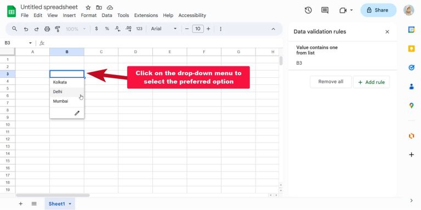This screenshot has width=421, height=210.
Task: Star the Untitled spreadsheet
Action: click(88, 8)
